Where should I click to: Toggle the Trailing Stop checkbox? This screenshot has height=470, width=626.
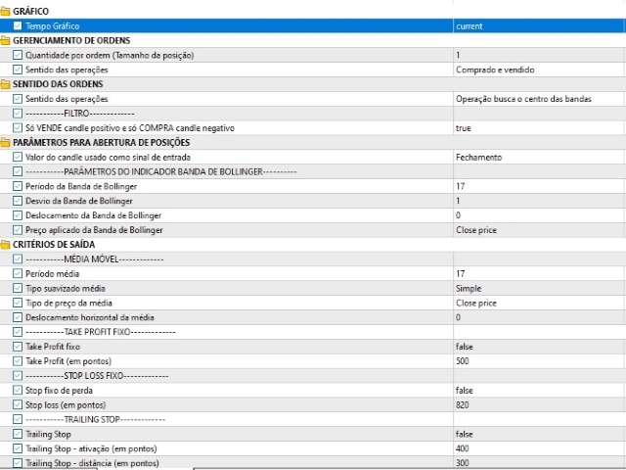click(x=18, y=434)
